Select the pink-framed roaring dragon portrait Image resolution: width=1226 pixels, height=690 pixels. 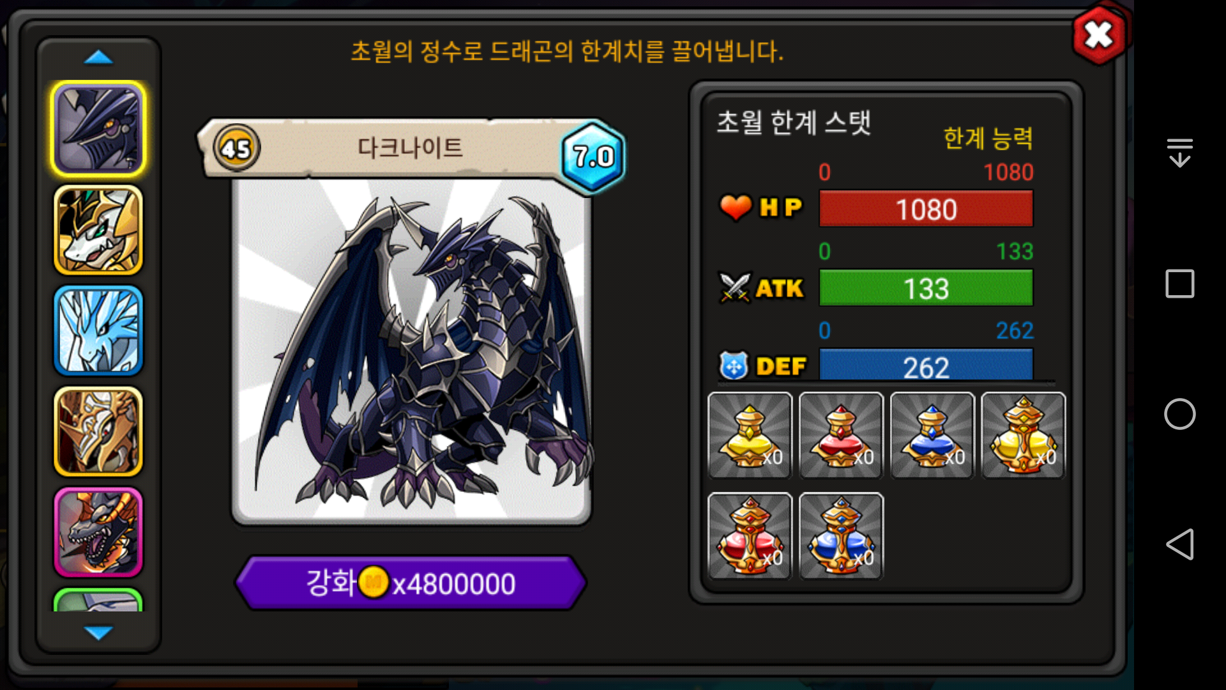98,532
